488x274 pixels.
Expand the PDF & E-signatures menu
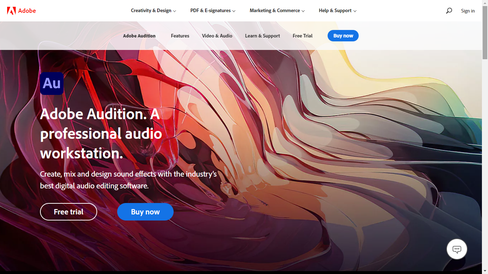(213, 11)
